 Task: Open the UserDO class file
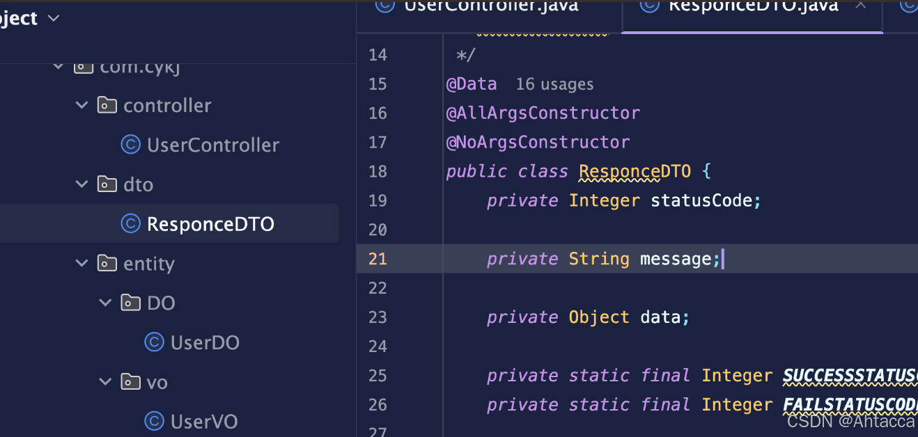pyautogui.click(x=205, y=342)
